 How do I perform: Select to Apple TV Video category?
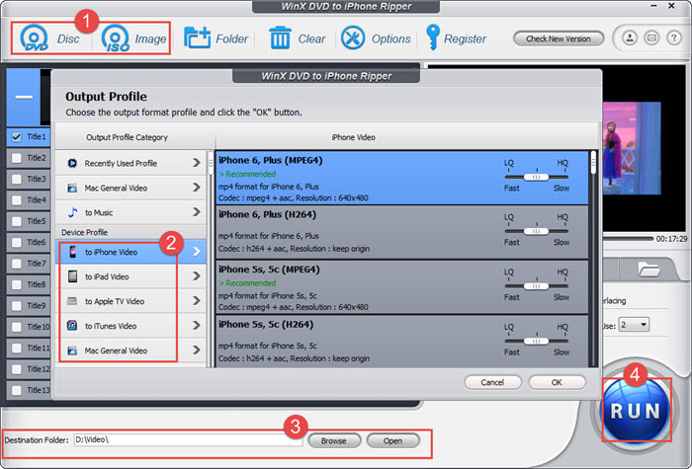[x=130, y=301]
